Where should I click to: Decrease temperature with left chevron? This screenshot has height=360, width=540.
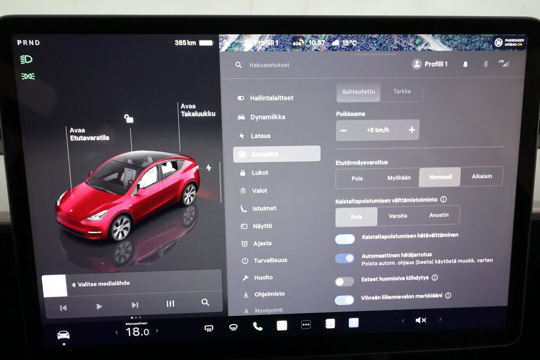coord(117,332)
